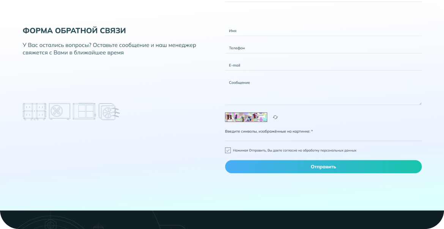Screen dimensions: 444x229
Task: Focus the Имя name field
Action: 323,31
